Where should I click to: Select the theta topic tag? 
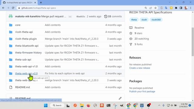point(134,20)
